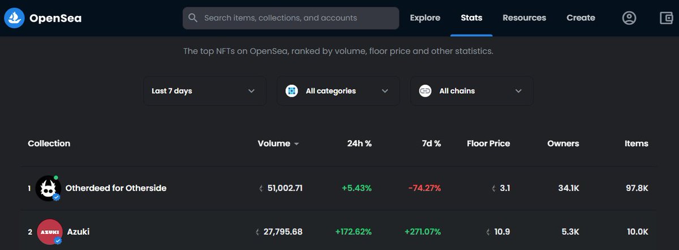The width and height of the screenshot is (679, 250).
Task: Click the floor price 10.9
Action: tap(502, 232)
